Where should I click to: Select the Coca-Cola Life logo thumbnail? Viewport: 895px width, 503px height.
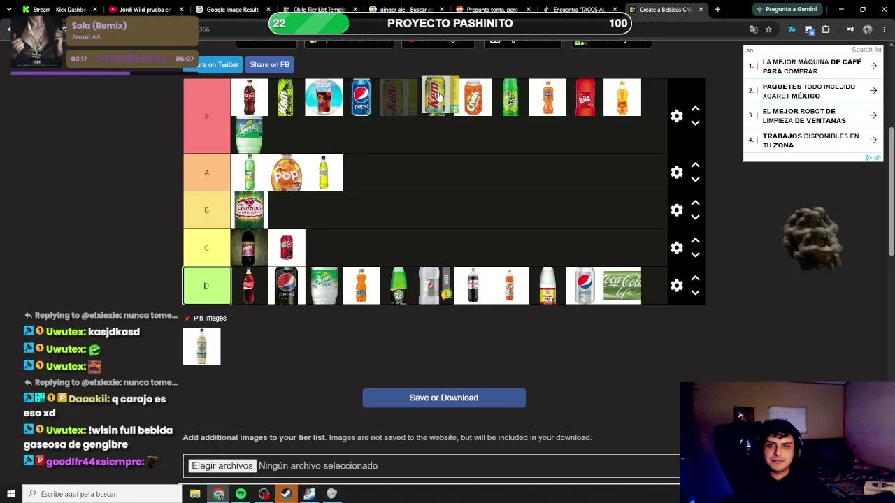click(x=622, y=286)
